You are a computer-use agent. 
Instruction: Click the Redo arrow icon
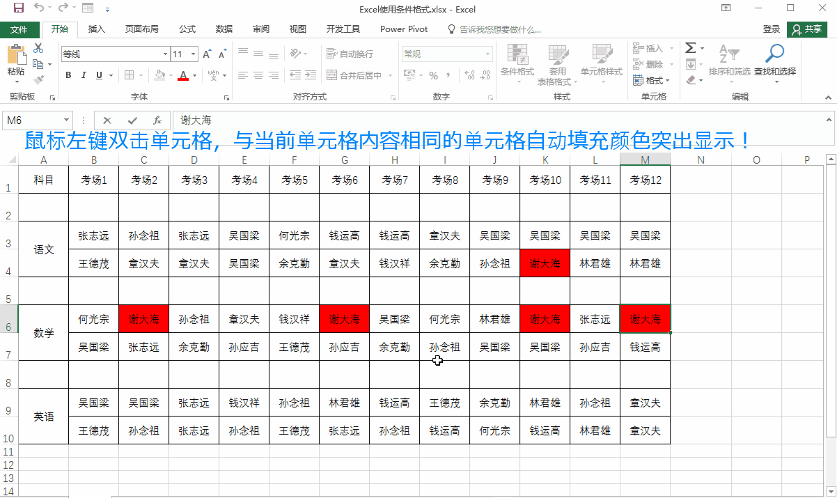tap(63, 8)
